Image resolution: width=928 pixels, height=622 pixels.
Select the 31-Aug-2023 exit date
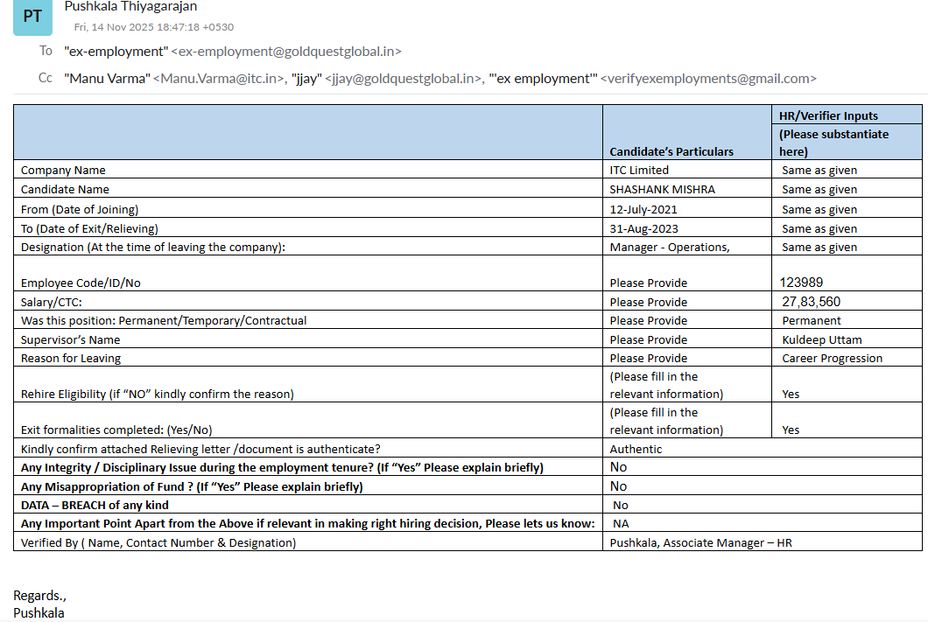[x=644, y=229]
